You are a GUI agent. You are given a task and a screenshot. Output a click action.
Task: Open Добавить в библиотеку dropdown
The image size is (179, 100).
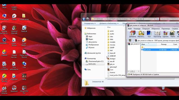point(109,23)
